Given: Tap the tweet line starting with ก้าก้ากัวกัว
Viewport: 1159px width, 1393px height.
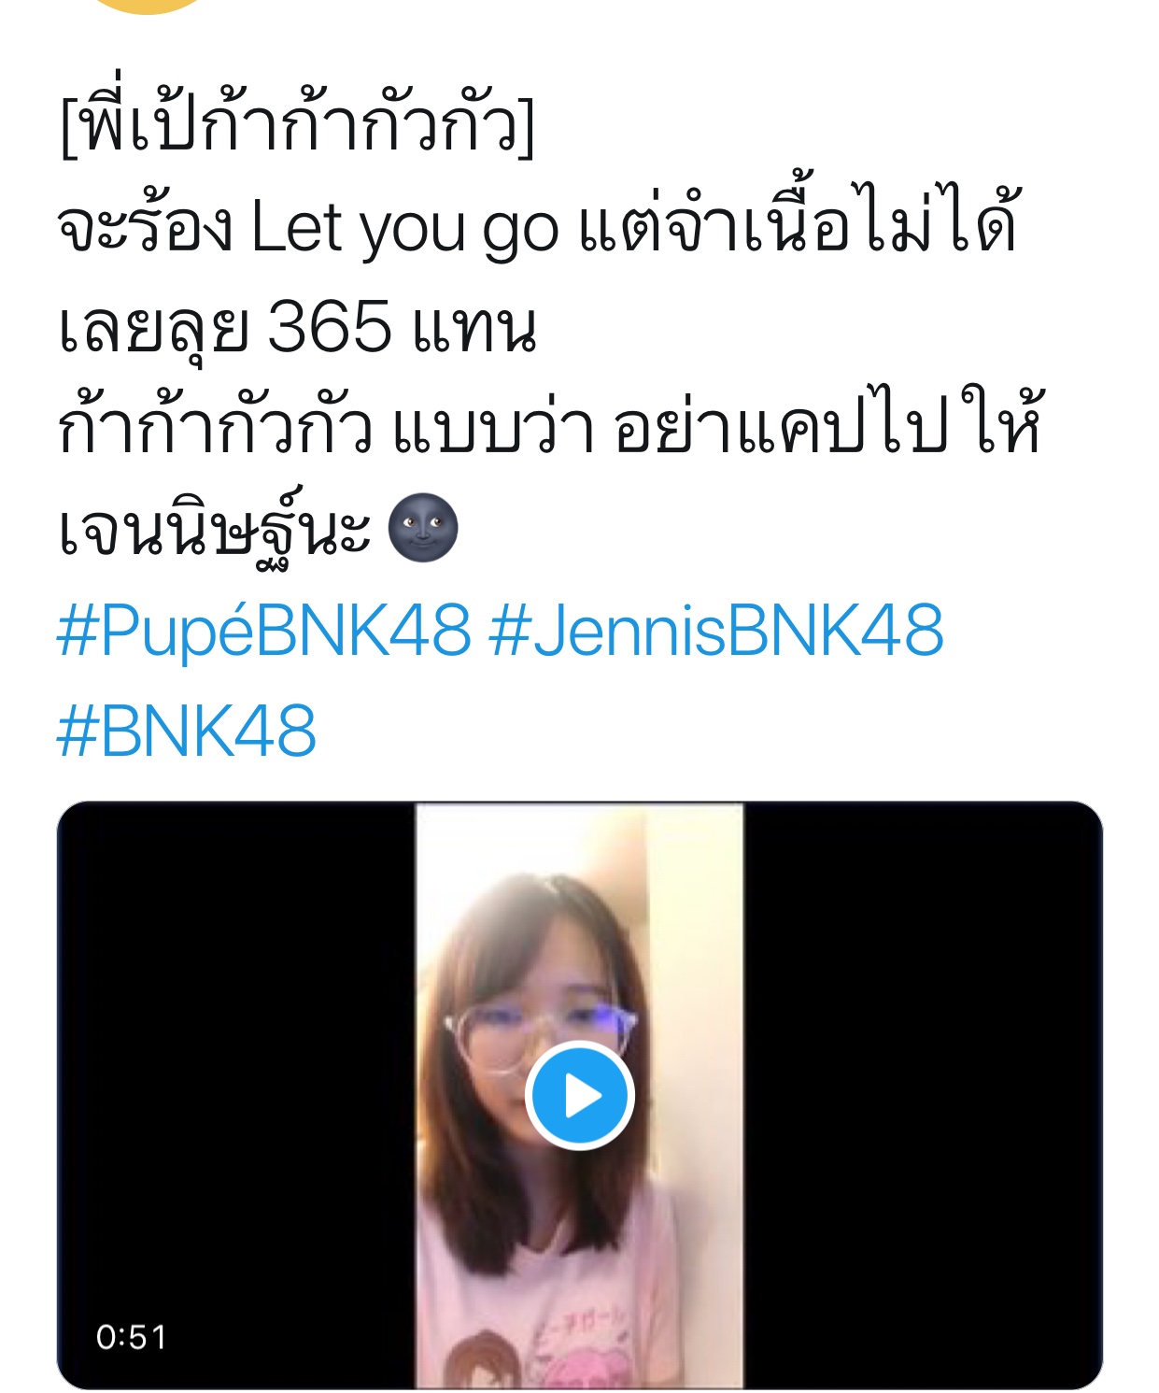Looking at the screenshot, I should 550,426.
